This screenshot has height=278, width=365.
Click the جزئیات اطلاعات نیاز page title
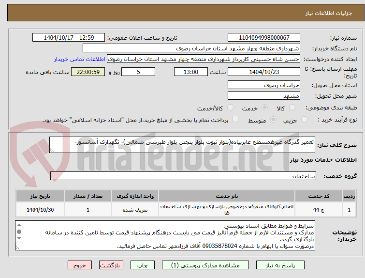(328, 13)
